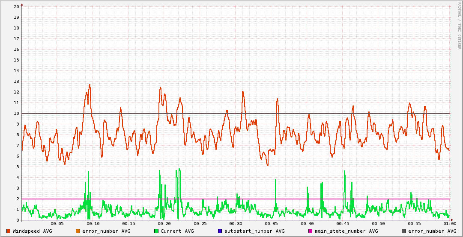This screenshot has width=463, height=237.
Task: Click the 01:00 time axis label
Action: [449, 224]
